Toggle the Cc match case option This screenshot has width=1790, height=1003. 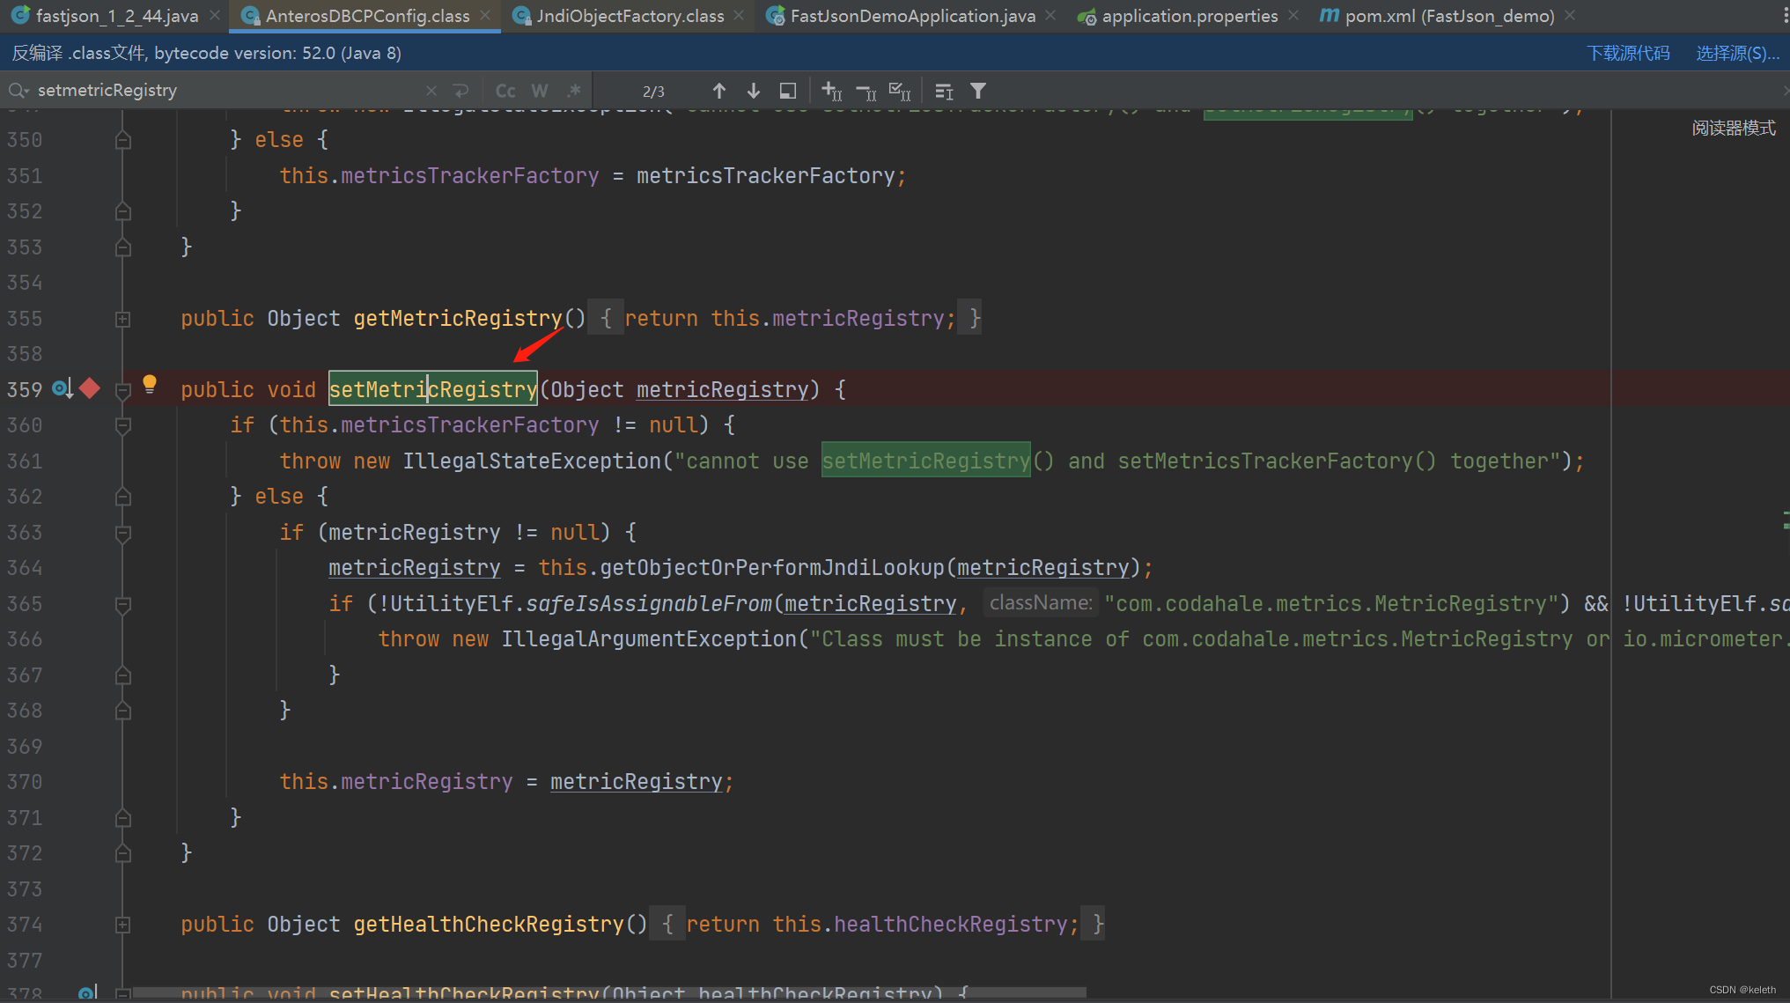tap(505, 90)
